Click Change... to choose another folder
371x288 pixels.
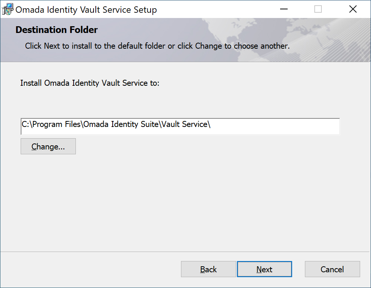tap(48, 146)
